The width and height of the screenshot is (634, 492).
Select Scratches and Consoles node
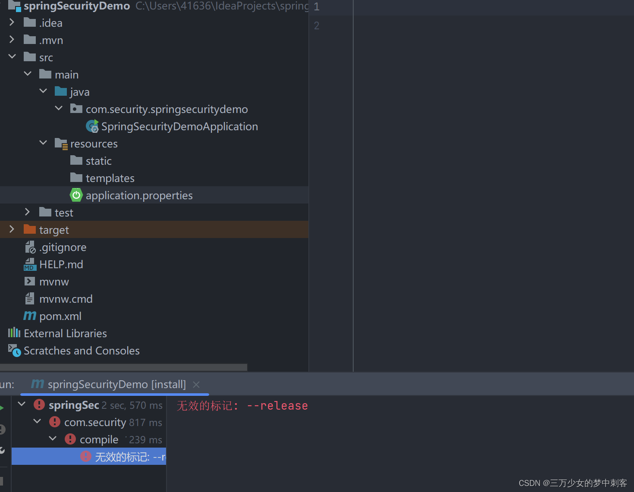(82, 351)
